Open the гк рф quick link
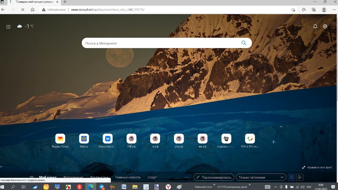Viewport: 338px width, 190px height. [155, 141]
